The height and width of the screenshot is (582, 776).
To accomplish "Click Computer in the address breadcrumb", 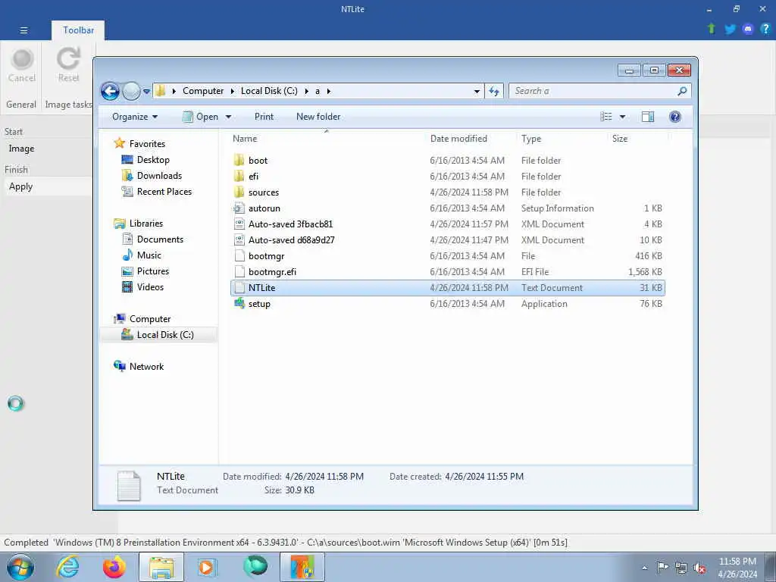I will pyautogui.click(x=203, y=91).
